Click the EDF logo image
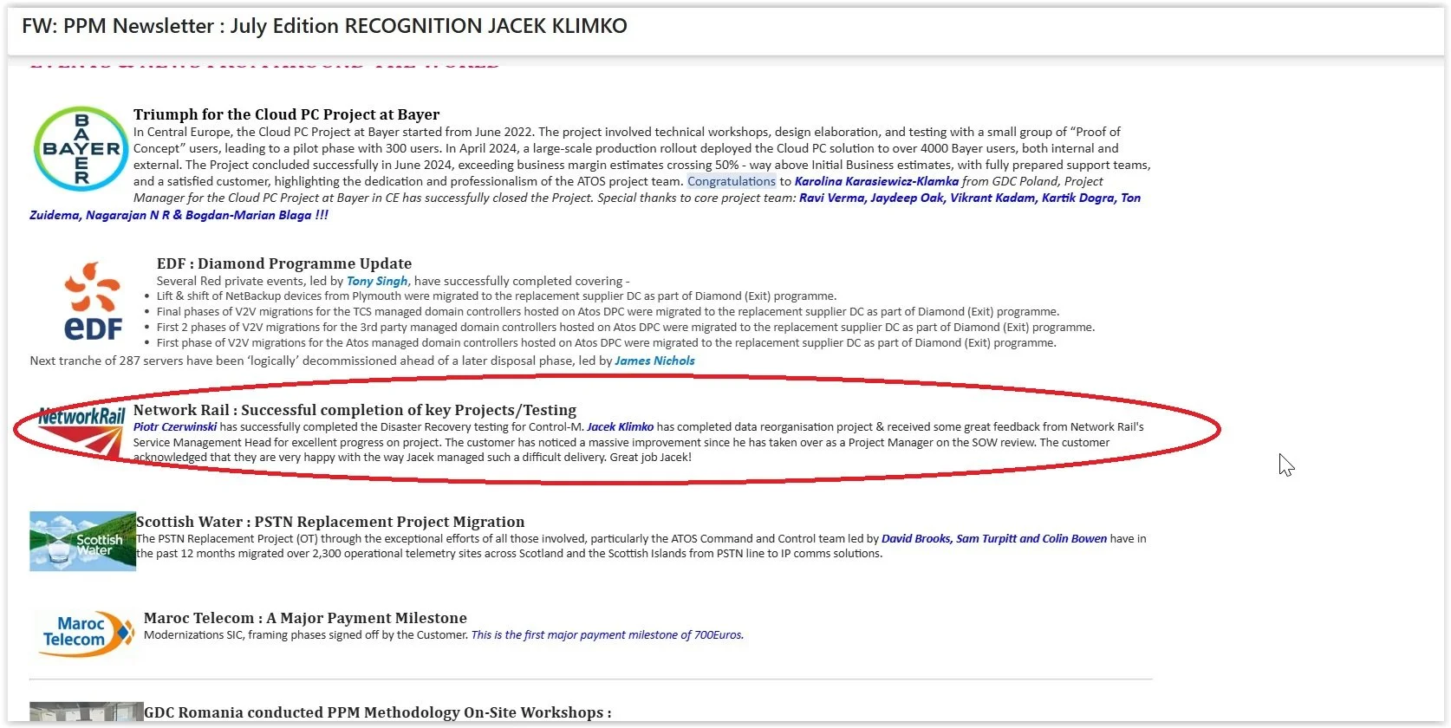 coord(93,301)
